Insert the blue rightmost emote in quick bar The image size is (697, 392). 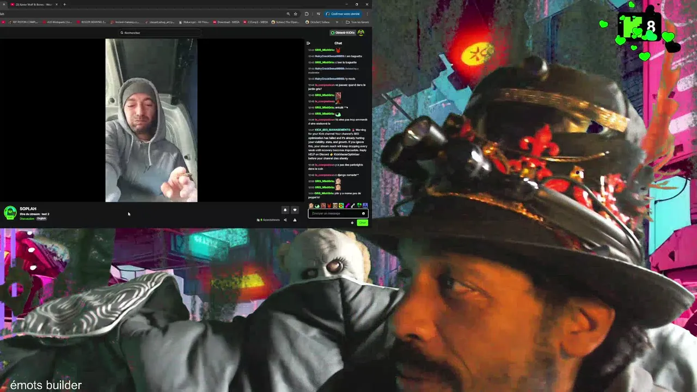tap(365, 205)
